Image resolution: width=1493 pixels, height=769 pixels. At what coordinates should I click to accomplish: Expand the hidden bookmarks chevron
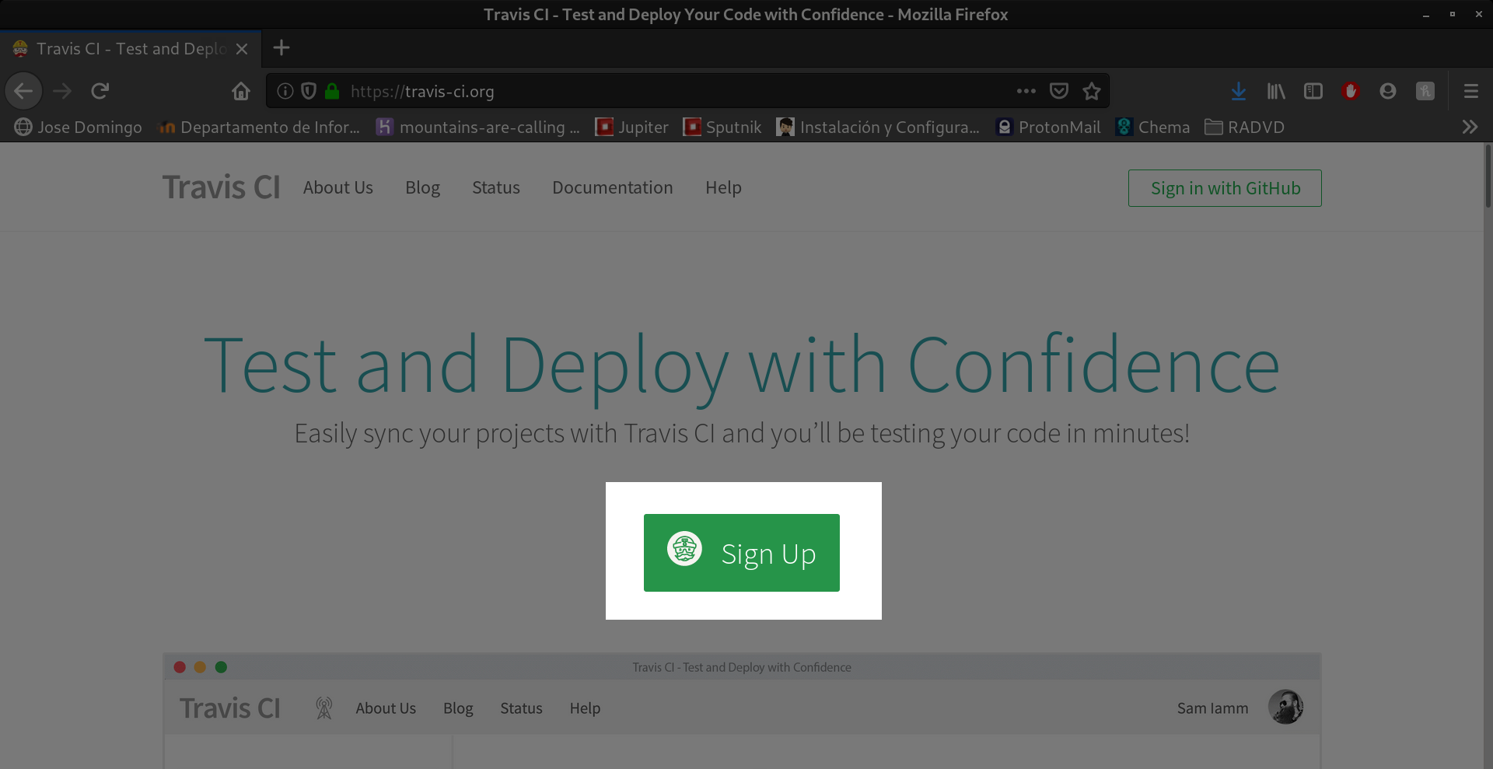1470,127
